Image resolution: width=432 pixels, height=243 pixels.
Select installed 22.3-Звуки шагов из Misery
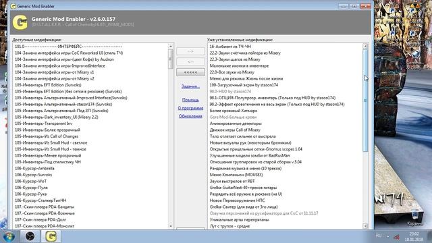(235, 59)
